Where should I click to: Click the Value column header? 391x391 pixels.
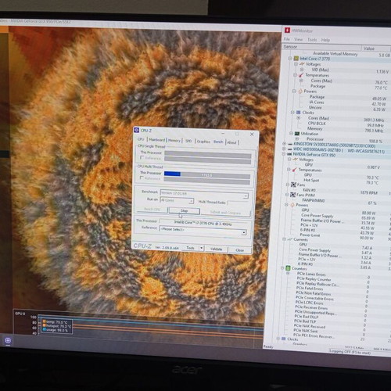pos(375,48)
